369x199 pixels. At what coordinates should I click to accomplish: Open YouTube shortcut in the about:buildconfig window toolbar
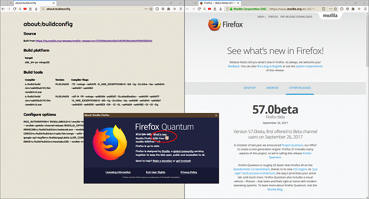pyautogui.click(x=25, y=9)
